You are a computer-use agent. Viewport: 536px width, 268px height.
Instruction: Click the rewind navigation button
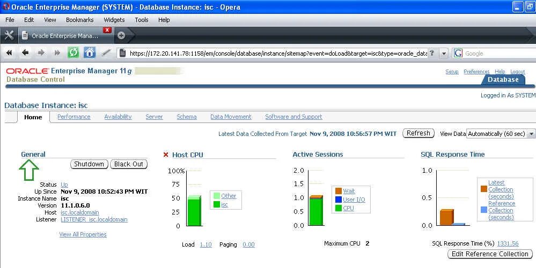point(9,53)
